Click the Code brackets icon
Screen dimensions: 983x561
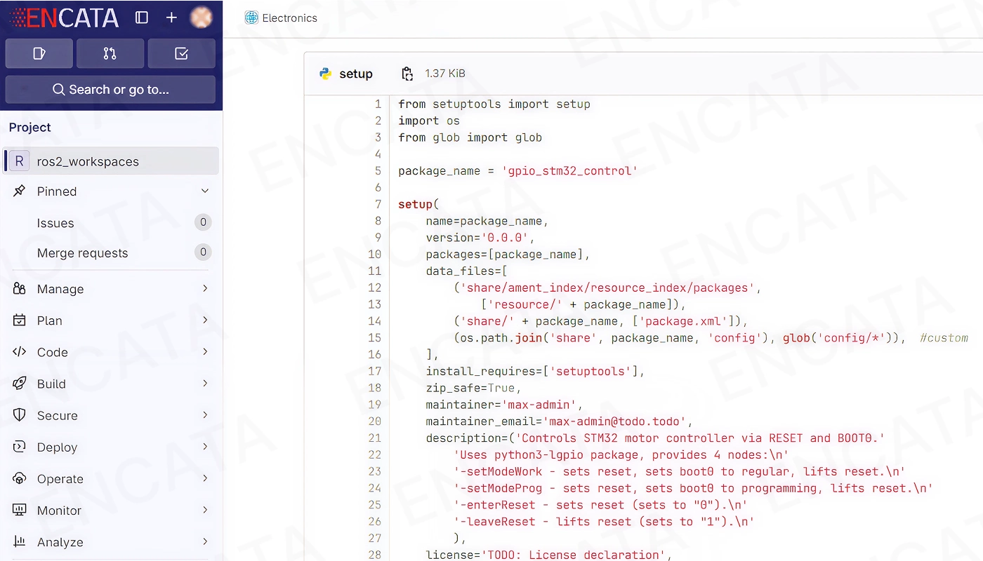[20, 352]
